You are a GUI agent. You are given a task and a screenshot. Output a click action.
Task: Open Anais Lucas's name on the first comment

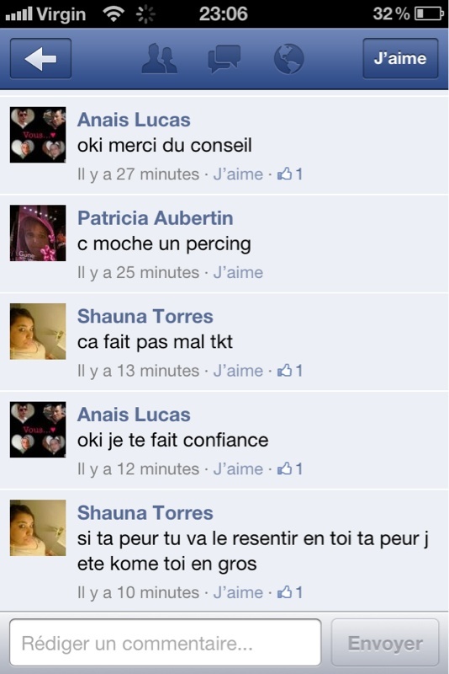click(134, 120)
